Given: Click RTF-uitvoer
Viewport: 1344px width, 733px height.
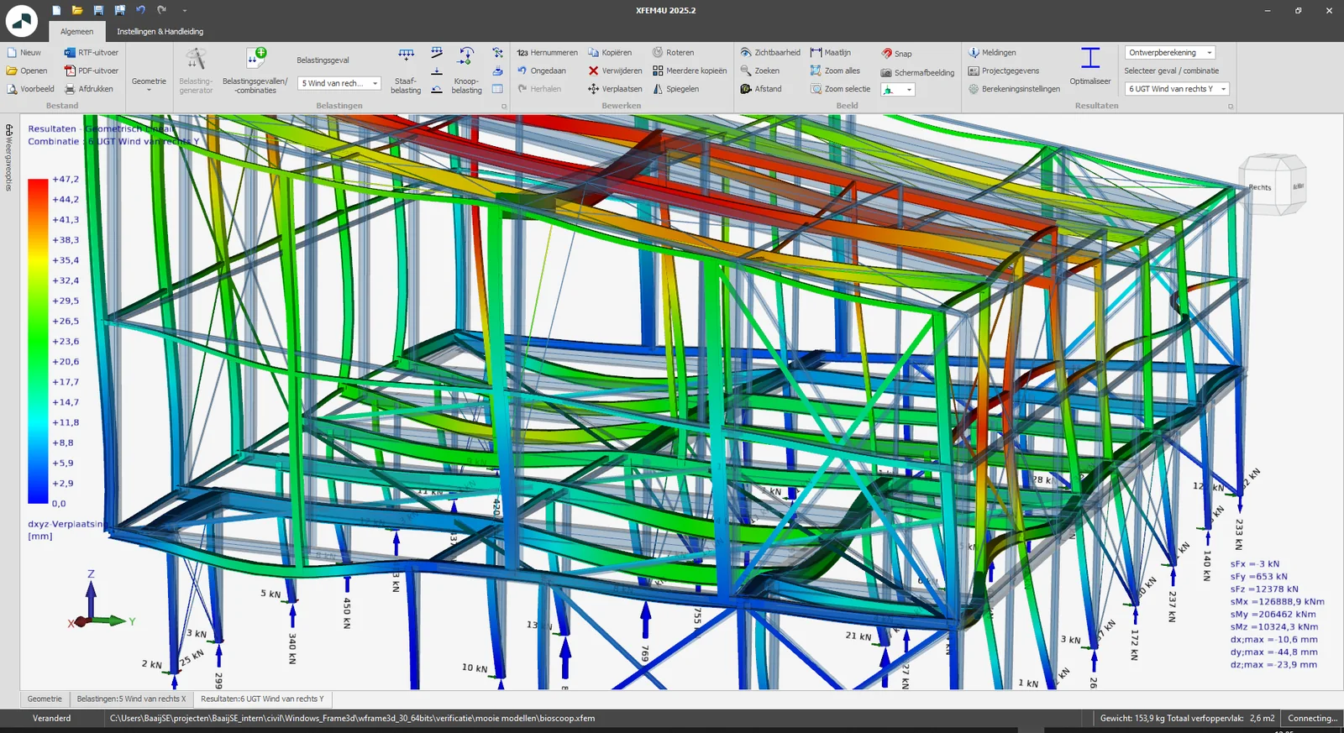Looking at the screenshot, I should point(92,52).
